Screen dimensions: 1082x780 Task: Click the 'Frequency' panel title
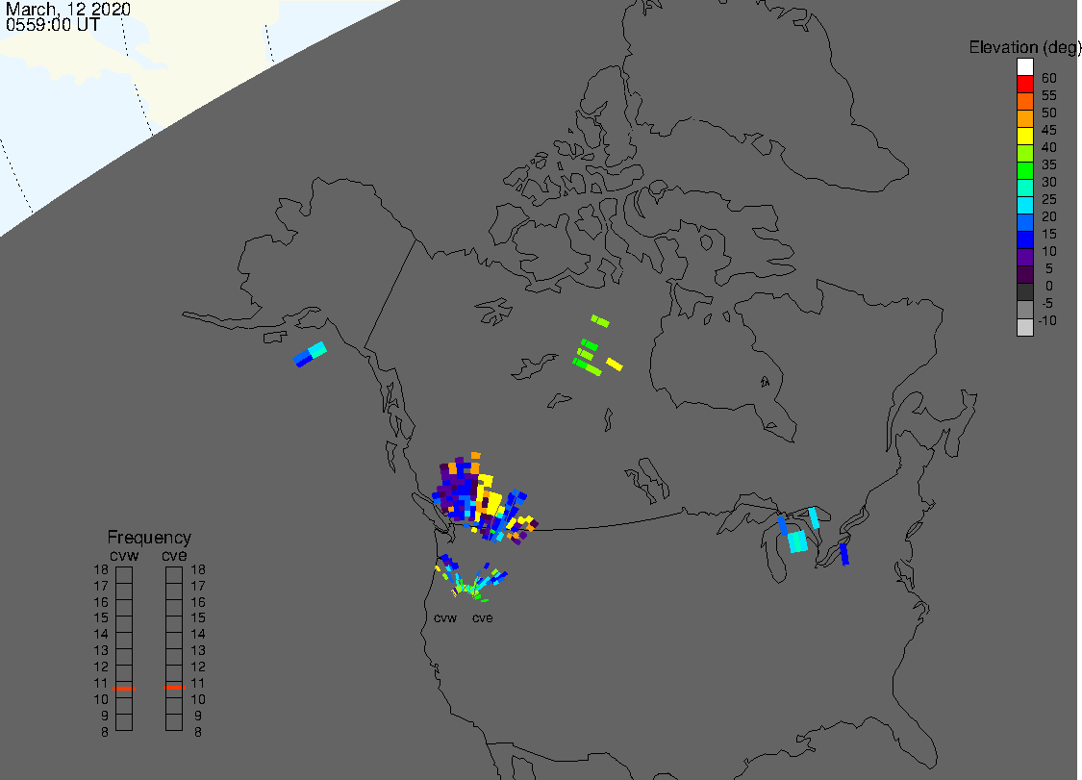click(x=149, y=537)
